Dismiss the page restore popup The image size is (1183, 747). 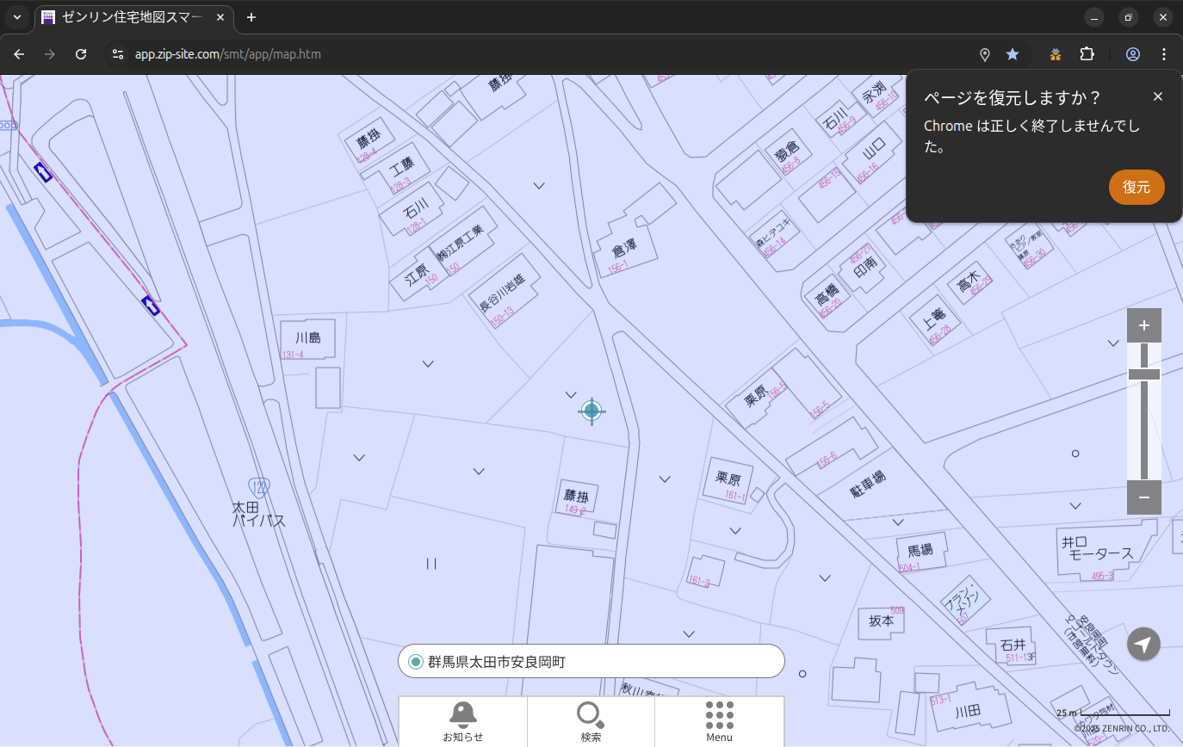pos(1157,96)
